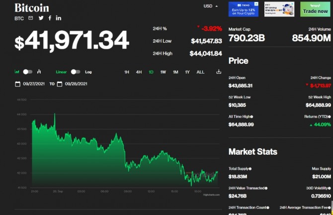The image size is (333, 215).
Task: Open the Nexo crypto earn ad
Action: (244, 9)
